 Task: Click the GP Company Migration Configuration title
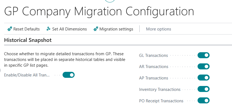coord(99,11)
